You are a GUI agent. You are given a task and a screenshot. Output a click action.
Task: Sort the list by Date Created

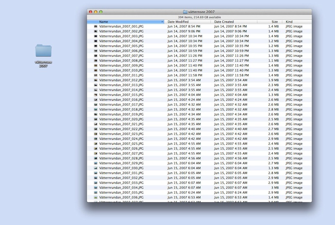pyautogui.click(x=224, y=22)
